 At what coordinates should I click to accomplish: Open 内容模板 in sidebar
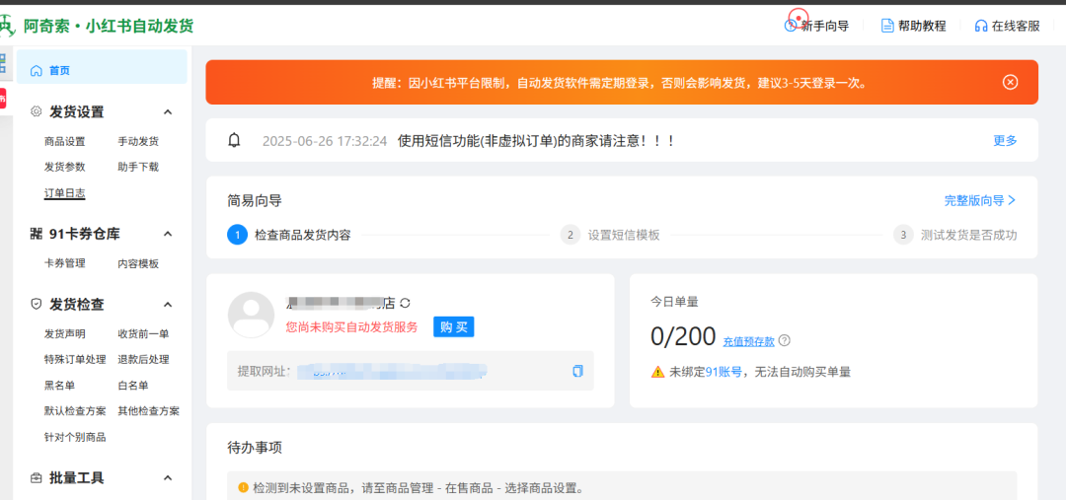tap(138, 263)
